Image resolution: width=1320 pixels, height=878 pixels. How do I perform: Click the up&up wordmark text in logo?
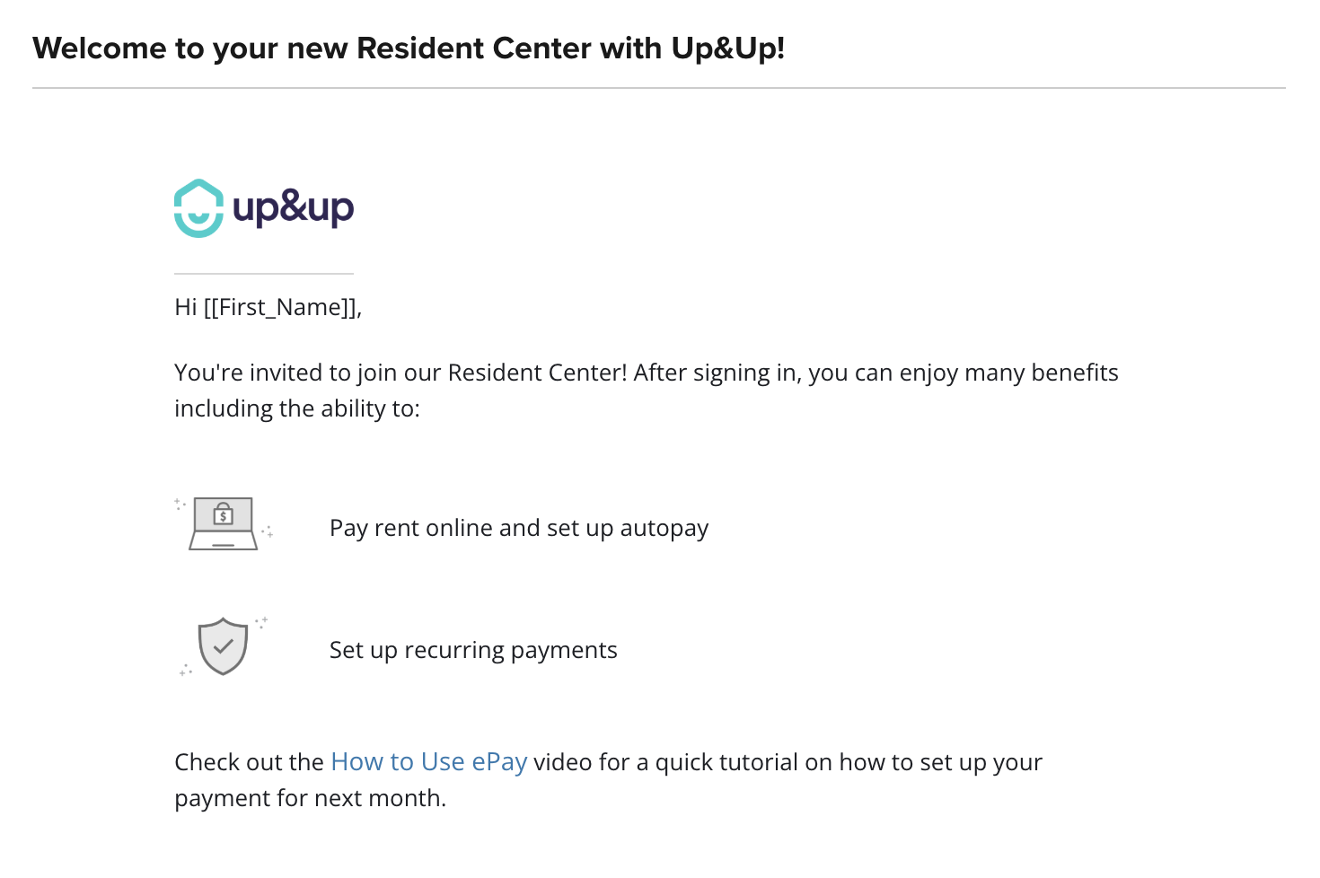pos(294,208)
